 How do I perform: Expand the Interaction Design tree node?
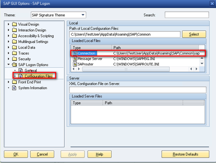8,30
